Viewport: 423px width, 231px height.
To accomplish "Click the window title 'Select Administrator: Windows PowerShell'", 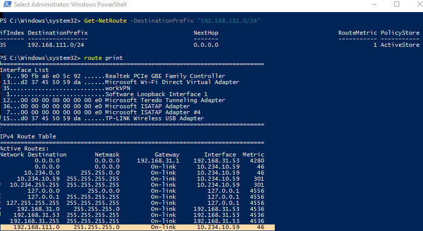I will 70,5.
